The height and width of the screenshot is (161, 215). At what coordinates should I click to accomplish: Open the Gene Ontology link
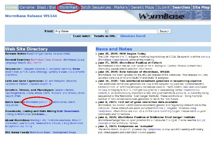click(x=38, y=72)
